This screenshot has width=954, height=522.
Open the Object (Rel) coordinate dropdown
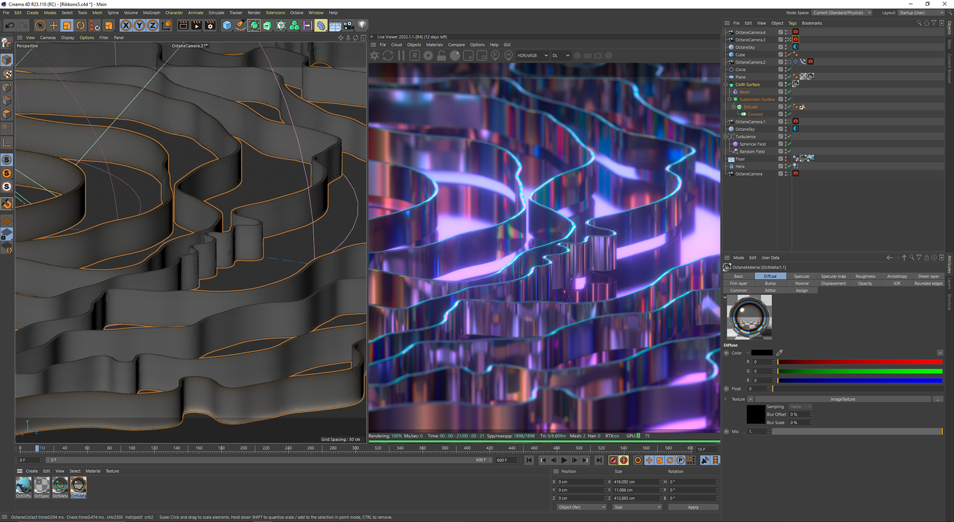coord(581,507)
